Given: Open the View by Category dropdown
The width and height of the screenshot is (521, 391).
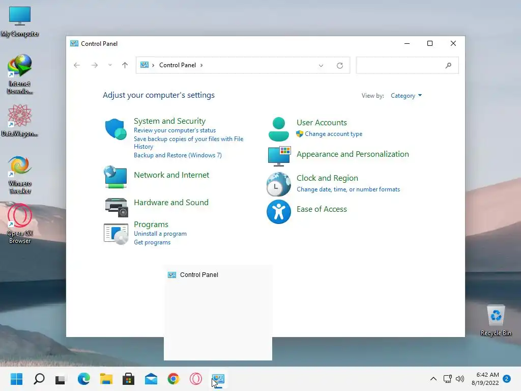Looking at the screenshot, I should click(x=406, y=96).
